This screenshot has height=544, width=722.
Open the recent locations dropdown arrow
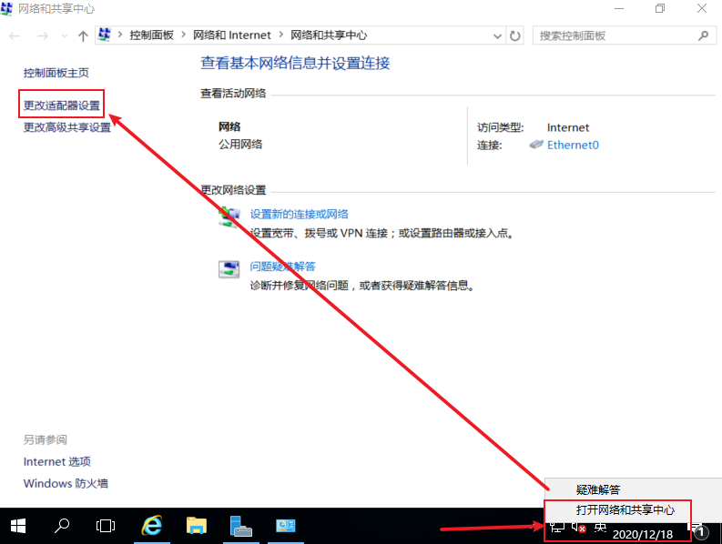click(65, 35)
